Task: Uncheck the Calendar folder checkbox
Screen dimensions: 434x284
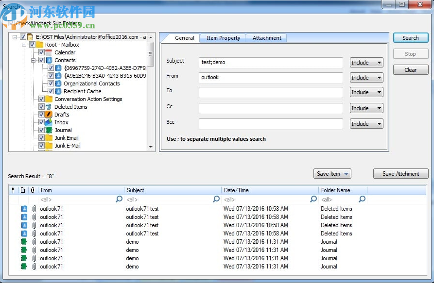Action: pos(41,52)
